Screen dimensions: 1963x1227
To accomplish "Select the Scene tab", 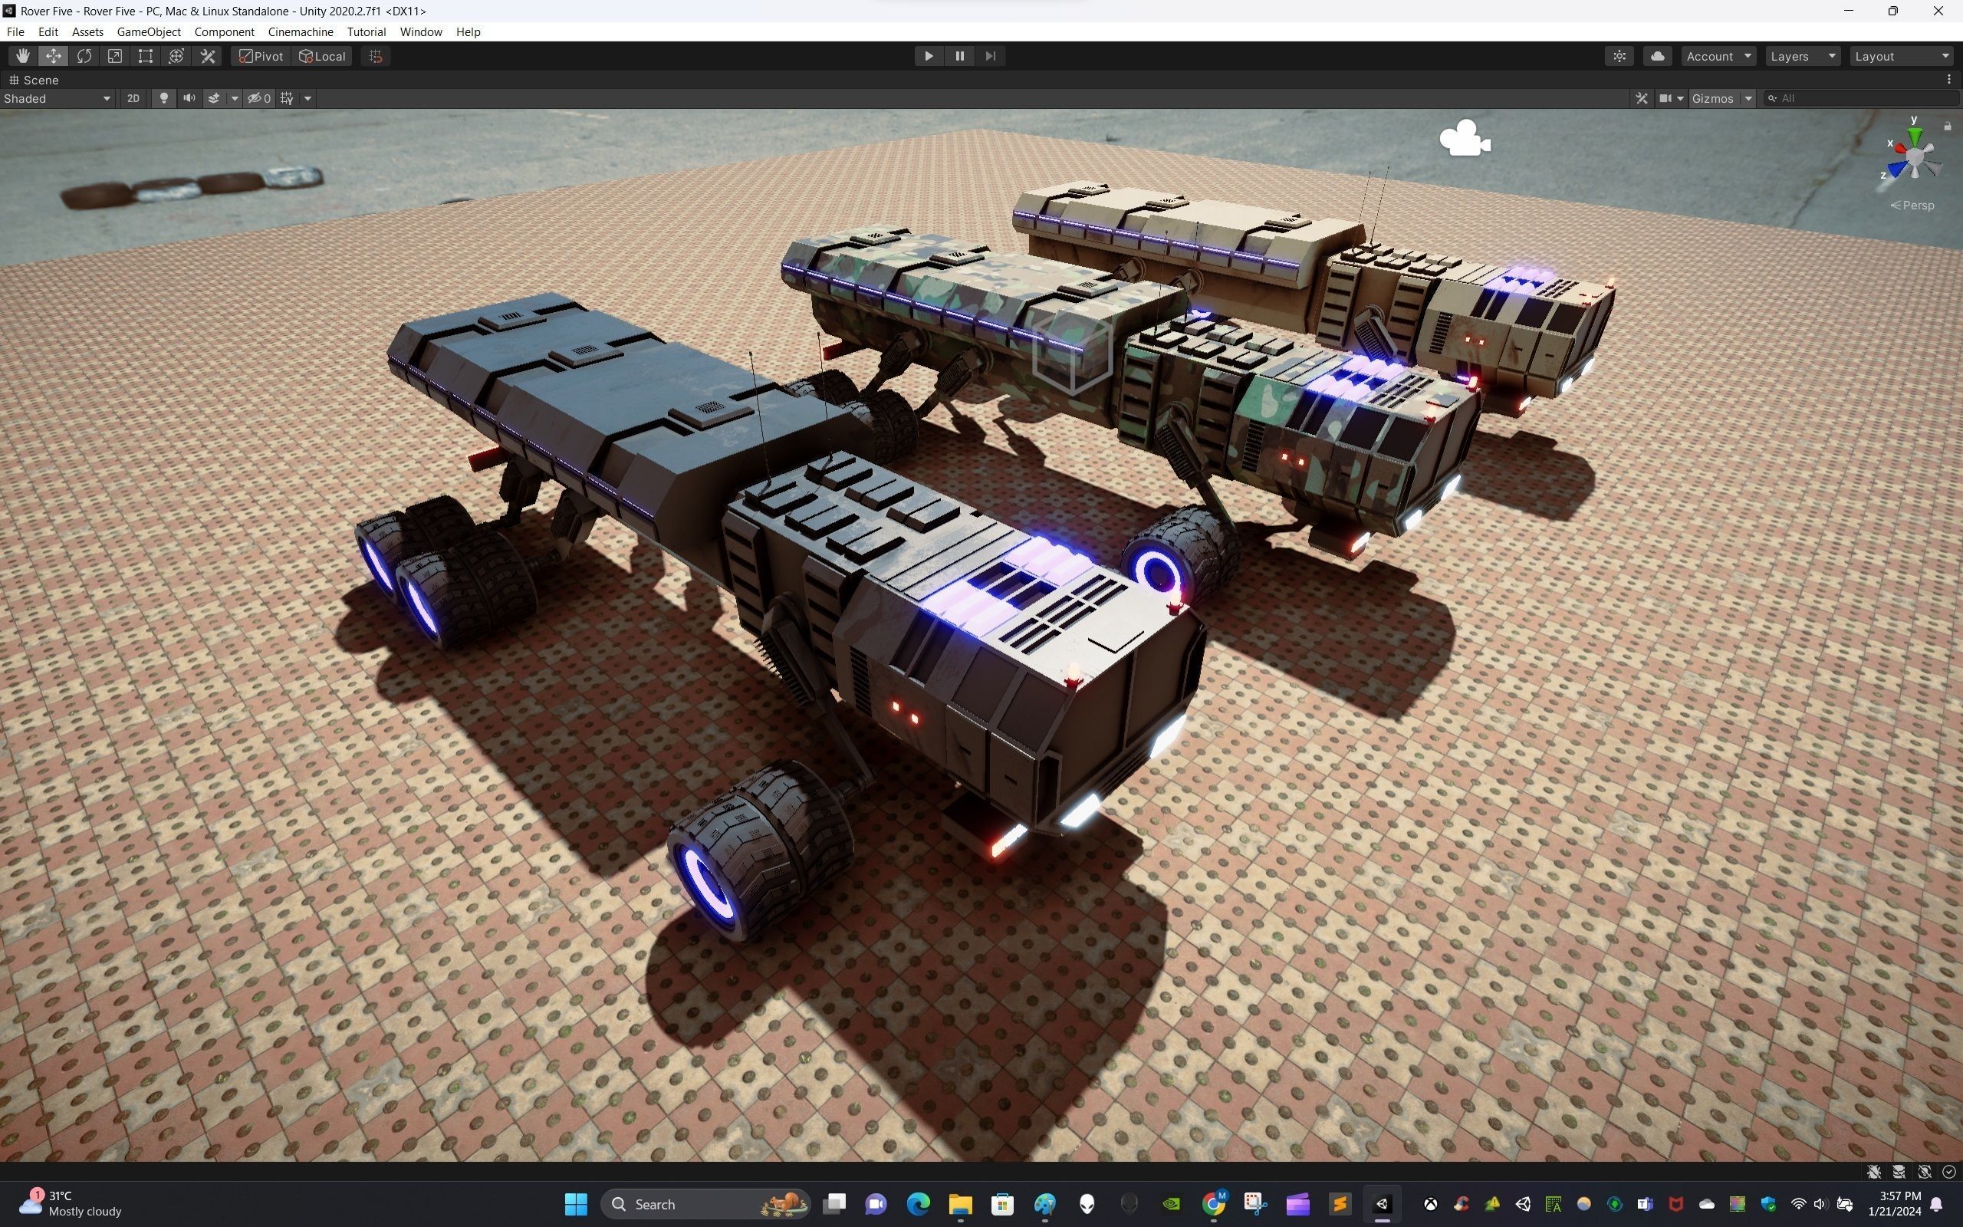I will tap(33, 80).
